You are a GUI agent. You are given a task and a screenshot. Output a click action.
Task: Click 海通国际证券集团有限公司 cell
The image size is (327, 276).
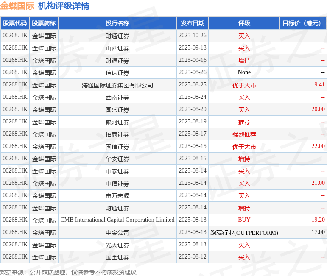point(117,85)
